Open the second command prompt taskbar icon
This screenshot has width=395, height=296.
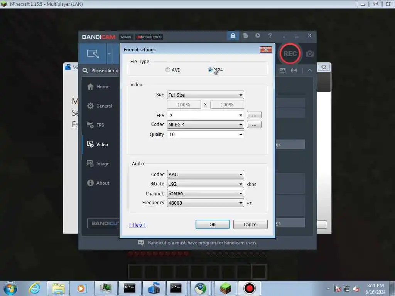pyautogui.click(x=176, y=288)
